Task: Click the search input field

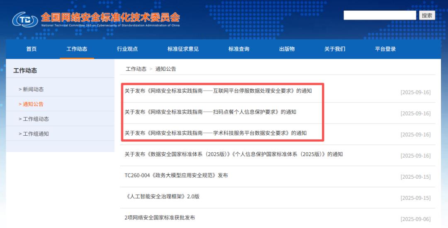Action: 379,15
